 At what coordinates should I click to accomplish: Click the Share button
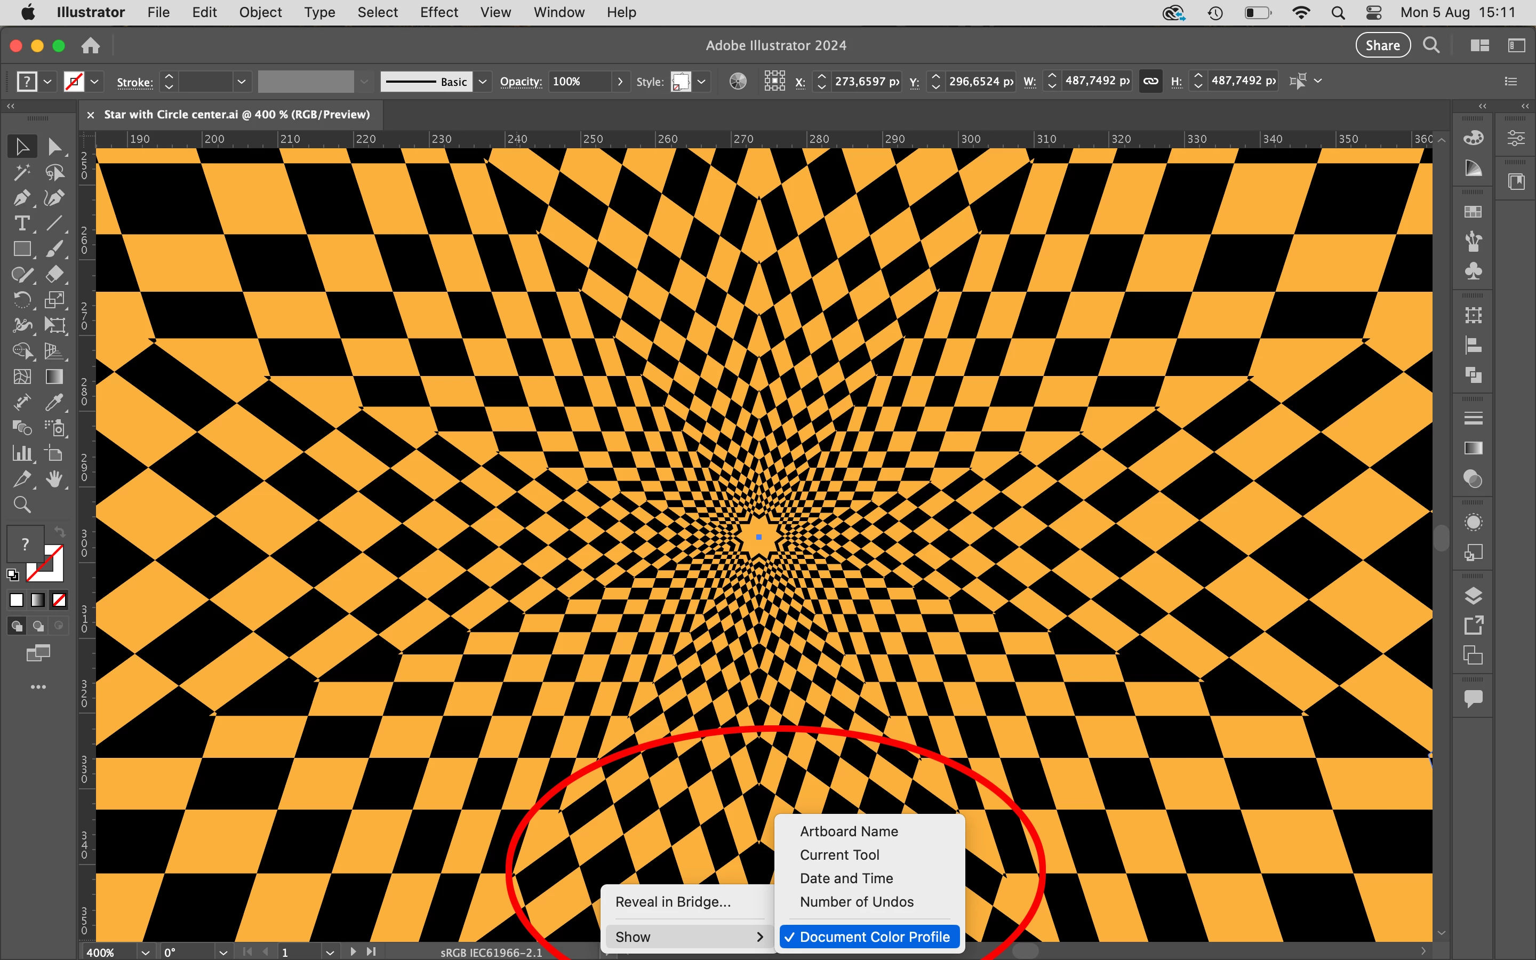click(x=1382, y=45)
